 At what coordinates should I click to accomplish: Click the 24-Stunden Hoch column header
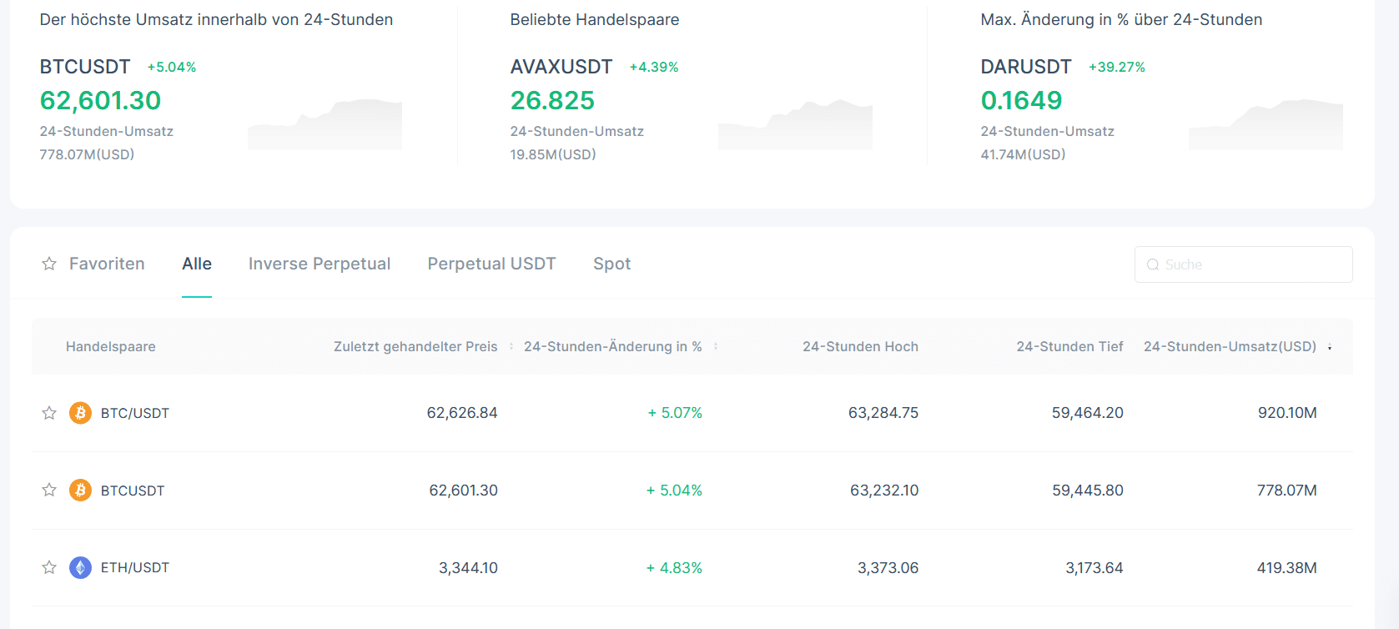coord(860,346)
